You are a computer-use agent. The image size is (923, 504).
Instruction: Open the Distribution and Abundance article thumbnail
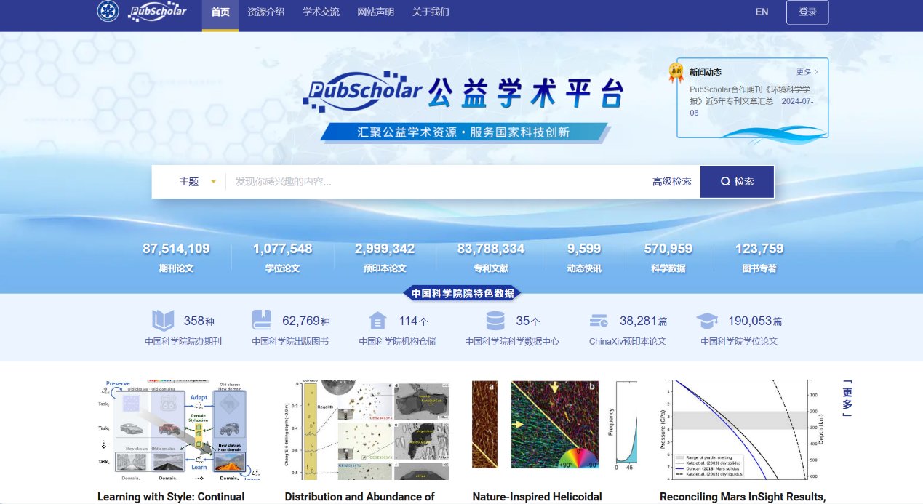click(x=367, y=429)
